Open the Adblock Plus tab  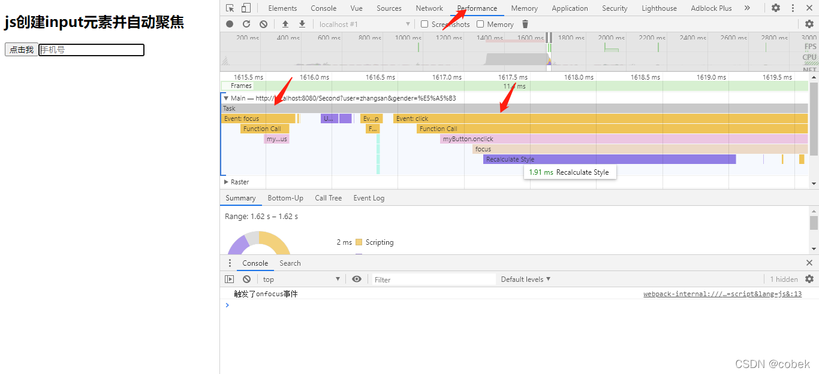tap(711, 8)
